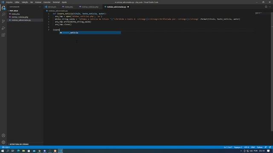Expand the Estrutura do Código section
The width and height of the screenshot is (273, 153).
19,144
